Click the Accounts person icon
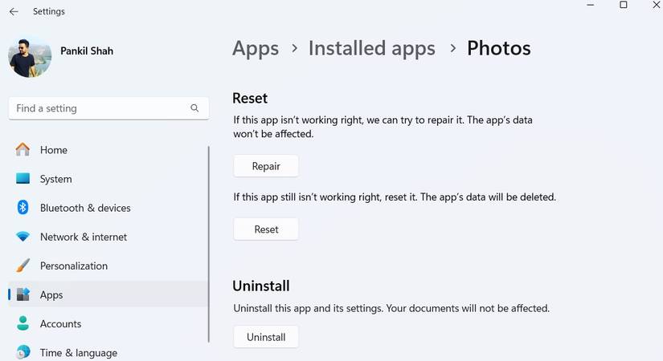The height and width of the screenshot is (361, 663). click(23, 323)
